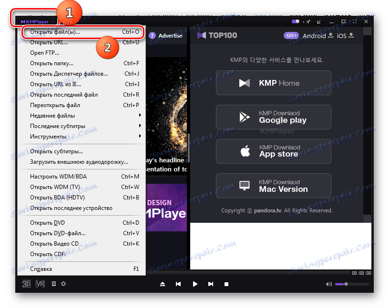Skip to next track

coord(211,284)
